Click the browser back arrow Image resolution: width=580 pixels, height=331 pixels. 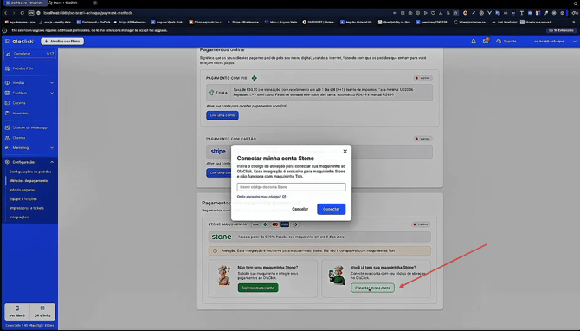(x=5, y=13)
